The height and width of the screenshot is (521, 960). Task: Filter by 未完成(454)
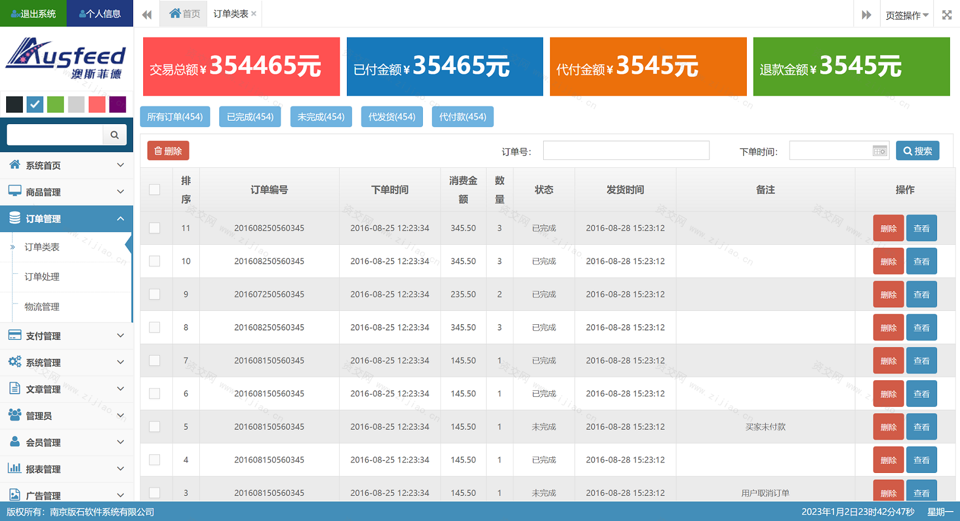point(321,117)
